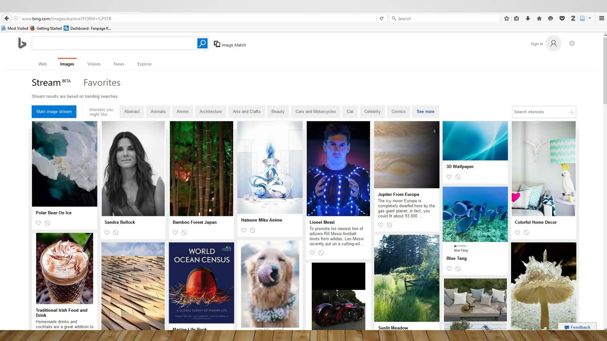Open Bing settings gear icon
This screenshot has height=341, width=607.
[x=572, y=44]
